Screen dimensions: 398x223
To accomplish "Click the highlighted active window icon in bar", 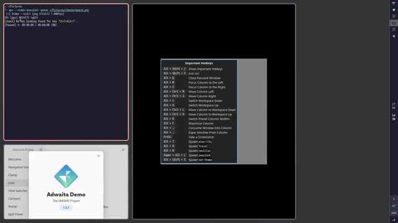I will (394, 23).
